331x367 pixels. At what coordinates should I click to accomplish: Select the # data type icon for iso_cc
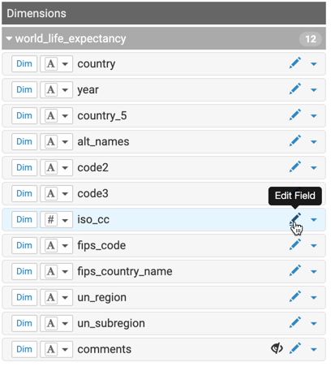[x=51, y=219]
